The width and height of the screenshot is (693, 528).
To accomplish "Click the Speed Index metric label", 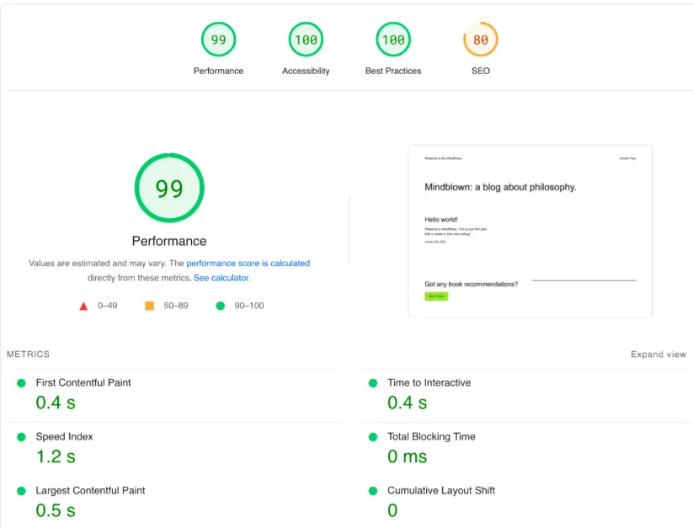I will pyautogui.click(x=64, y=436).
